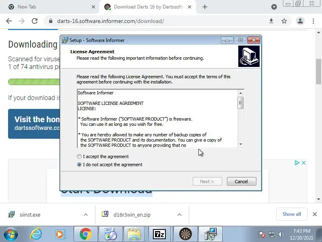The height and width of the screenshot is (242, 322).
Task: Click browser page scrollbar up arrow
Action: (x=318, y=32)
